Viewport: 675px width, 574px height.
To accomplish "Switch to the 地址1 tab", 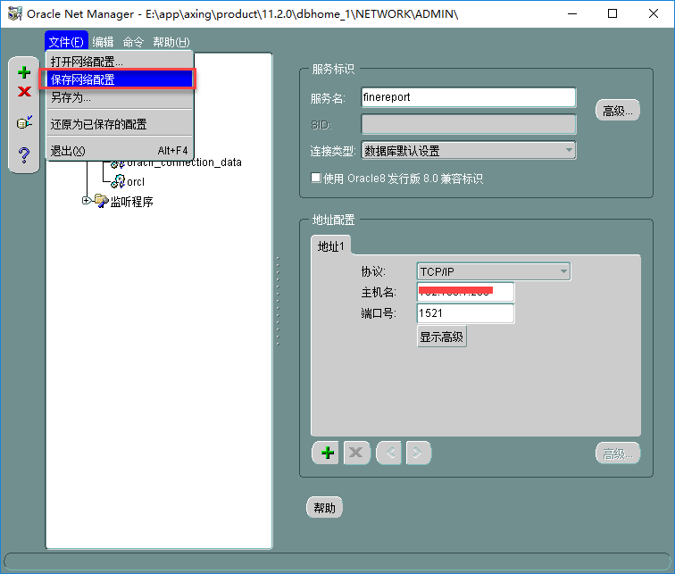I will coord(330,246).
